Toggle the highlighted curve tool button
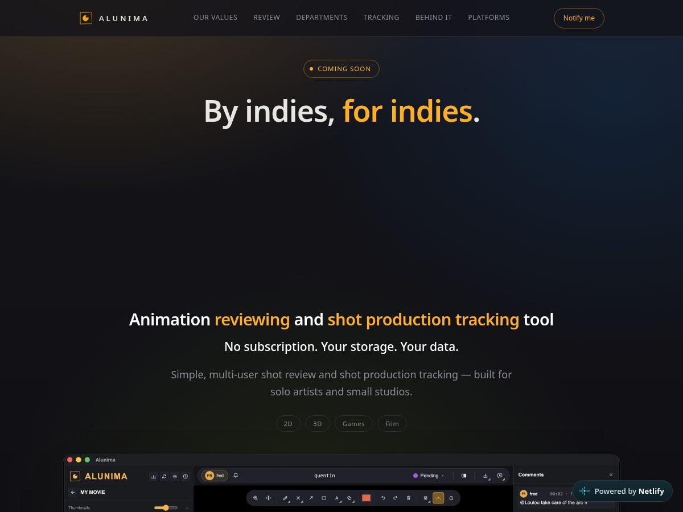683x512 pixels. tap(438, 498)
